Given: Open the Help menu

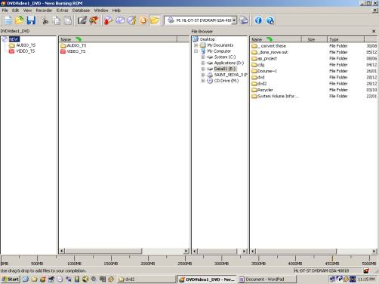Looking at the screenshot, I should [116, 11].
